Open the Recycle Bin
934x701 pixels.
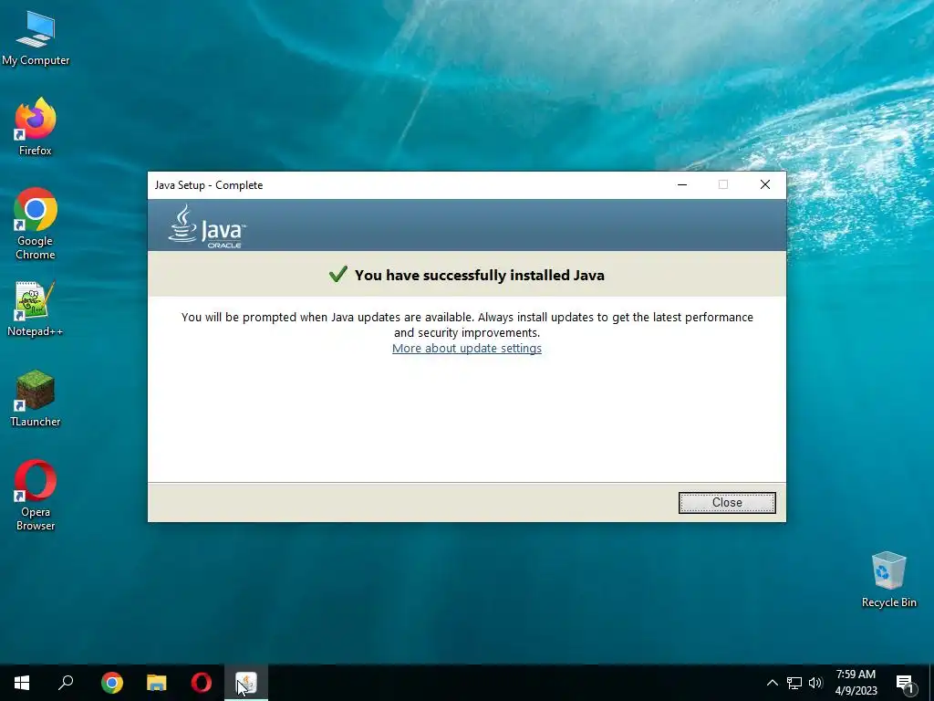888,580
